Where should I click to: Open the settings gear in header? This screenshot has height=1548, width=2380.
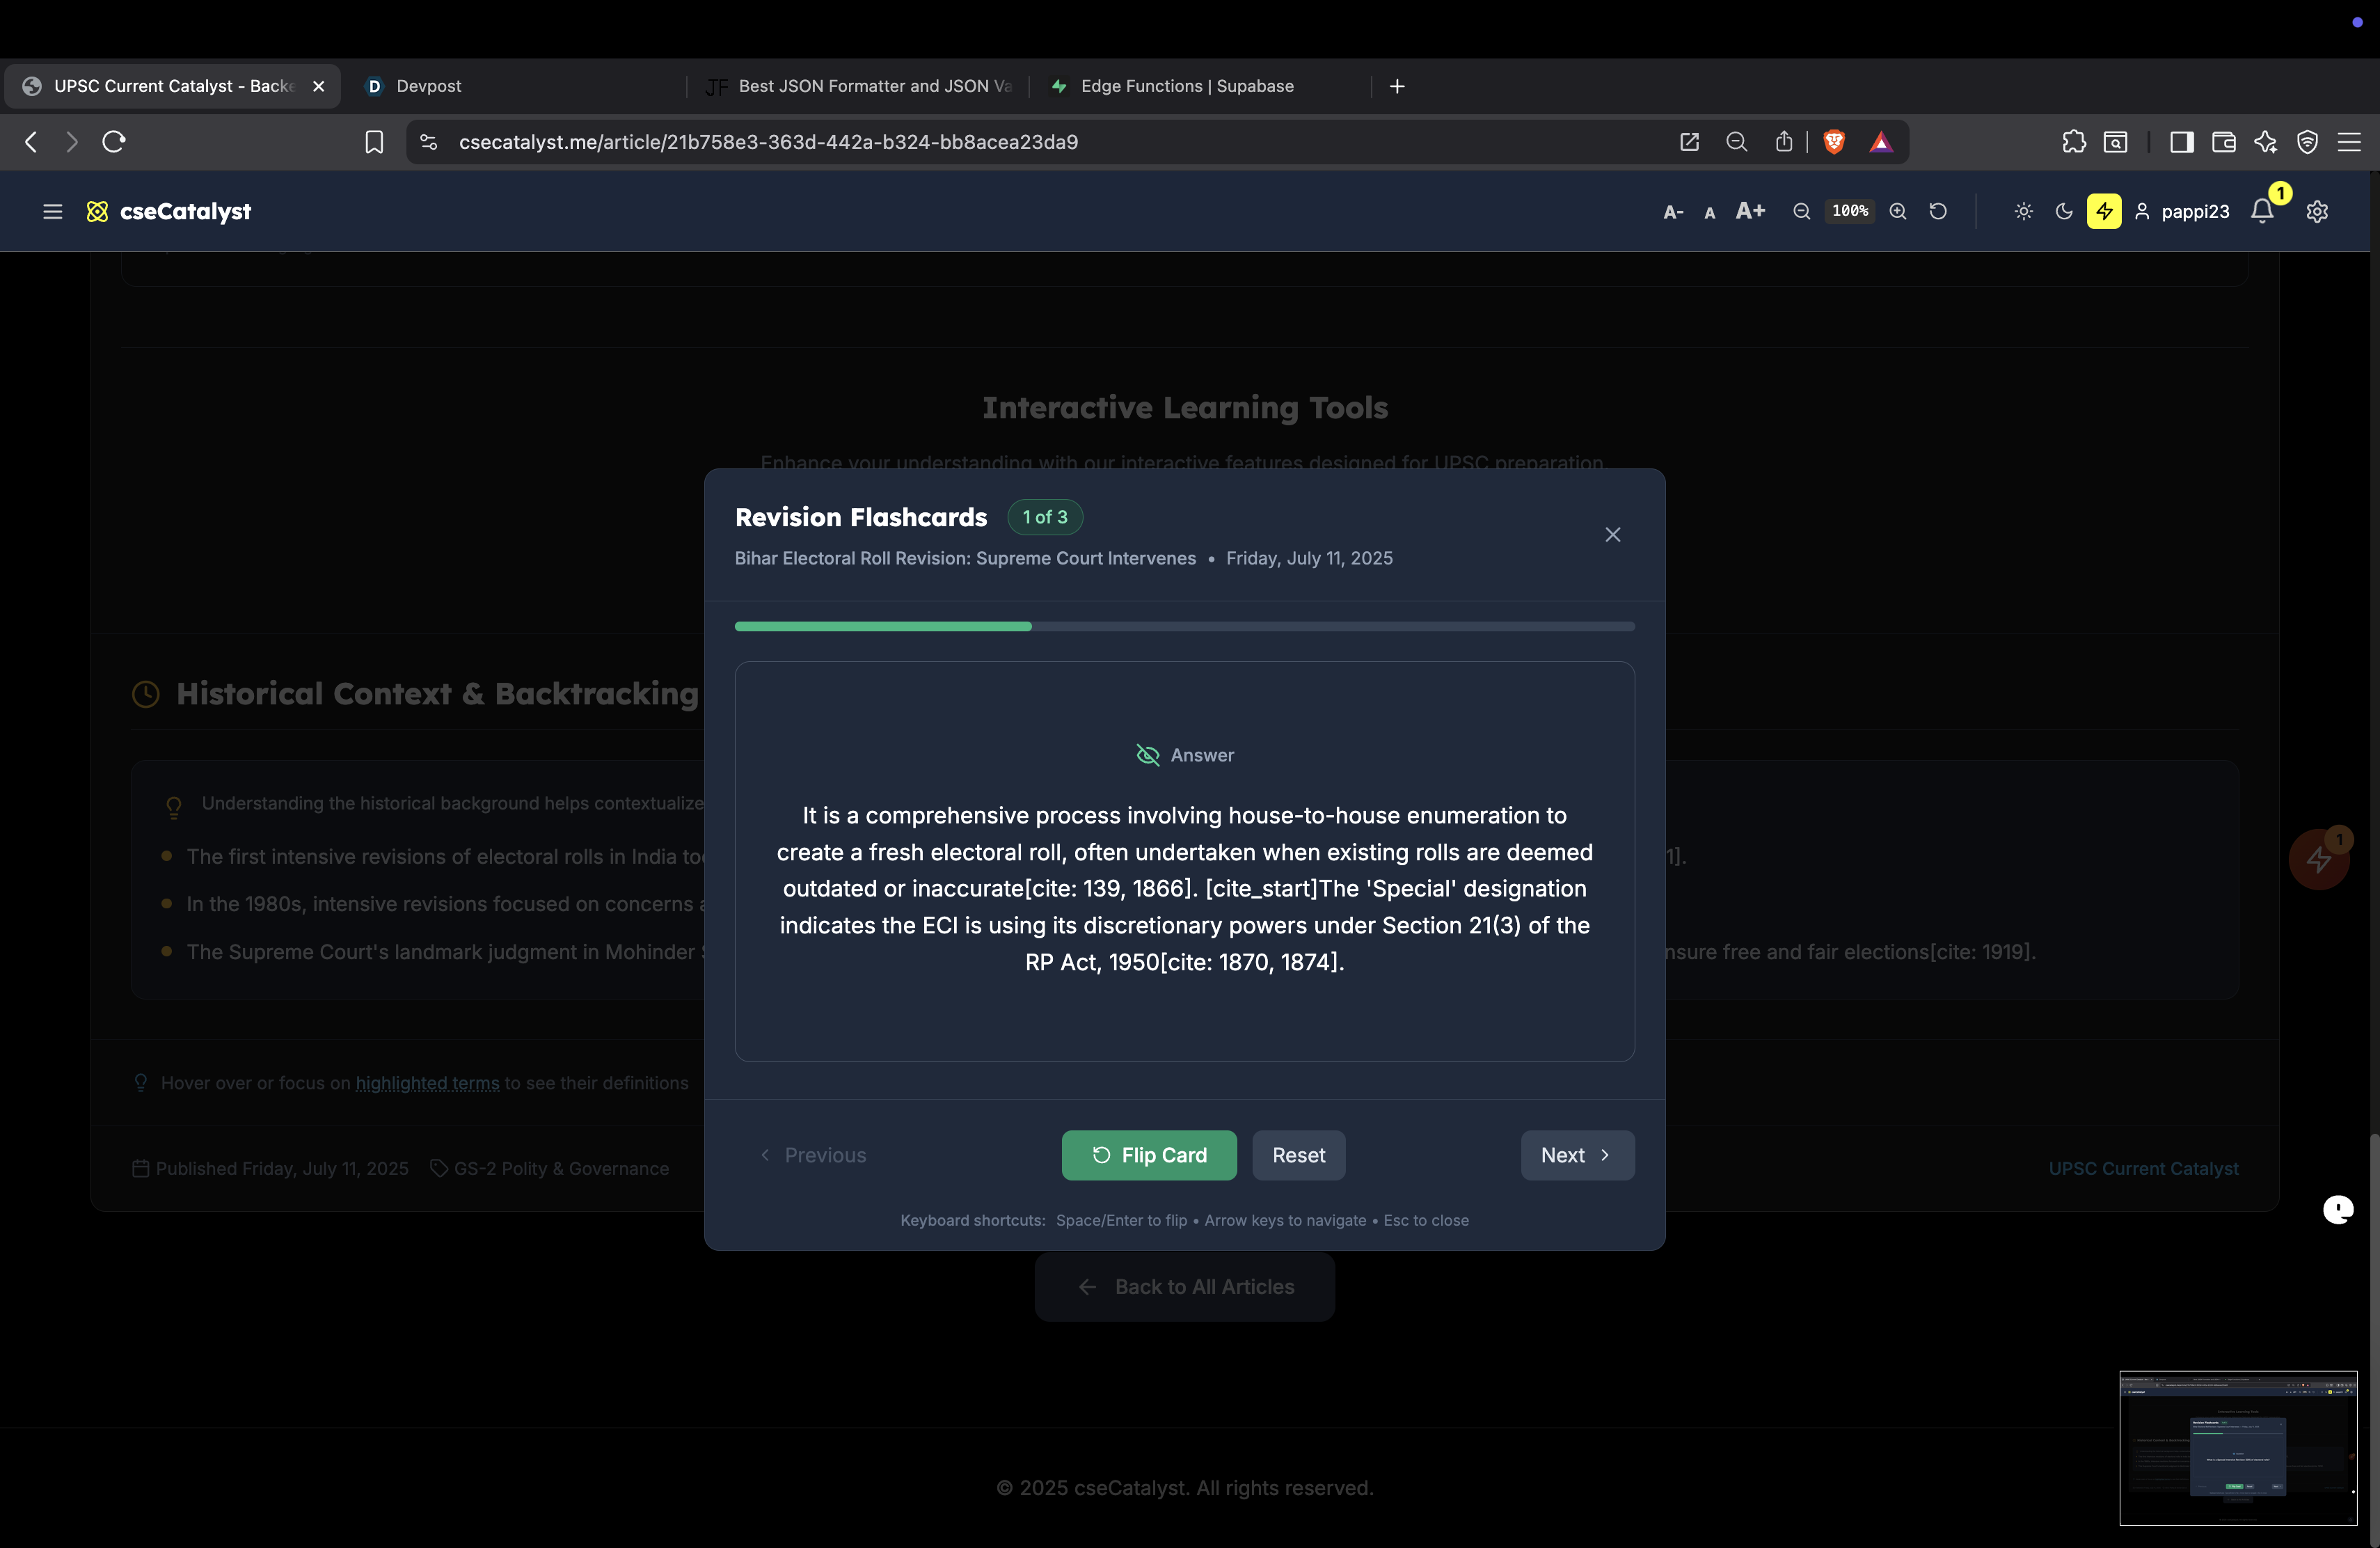click(x=2317, y=211)
